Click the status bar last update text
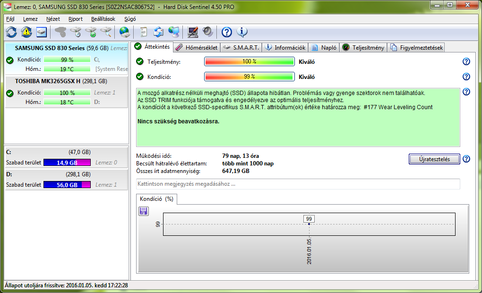Screen dimensions: 482x293 click(x=67, y=285)
